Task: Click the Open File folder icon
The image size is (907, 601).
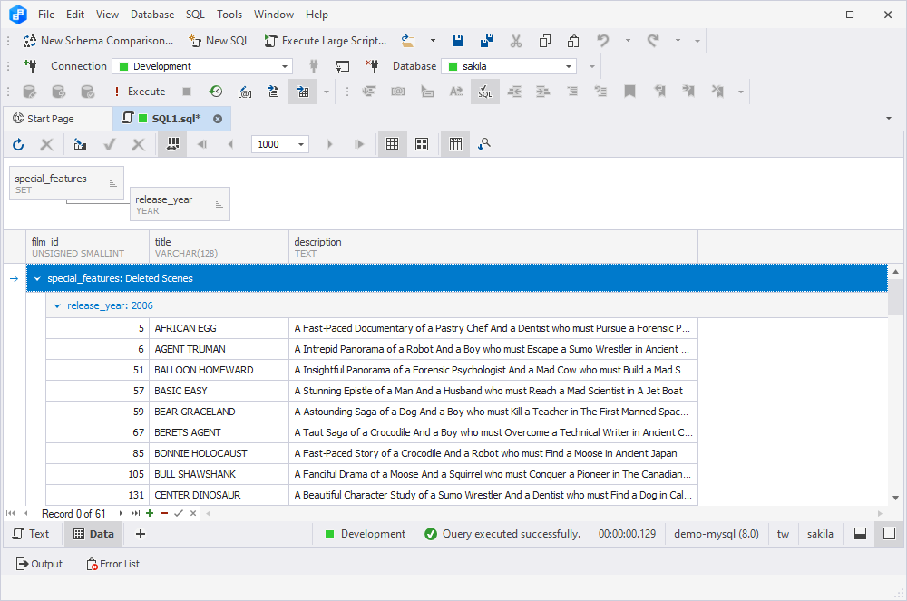Action: 408,41
